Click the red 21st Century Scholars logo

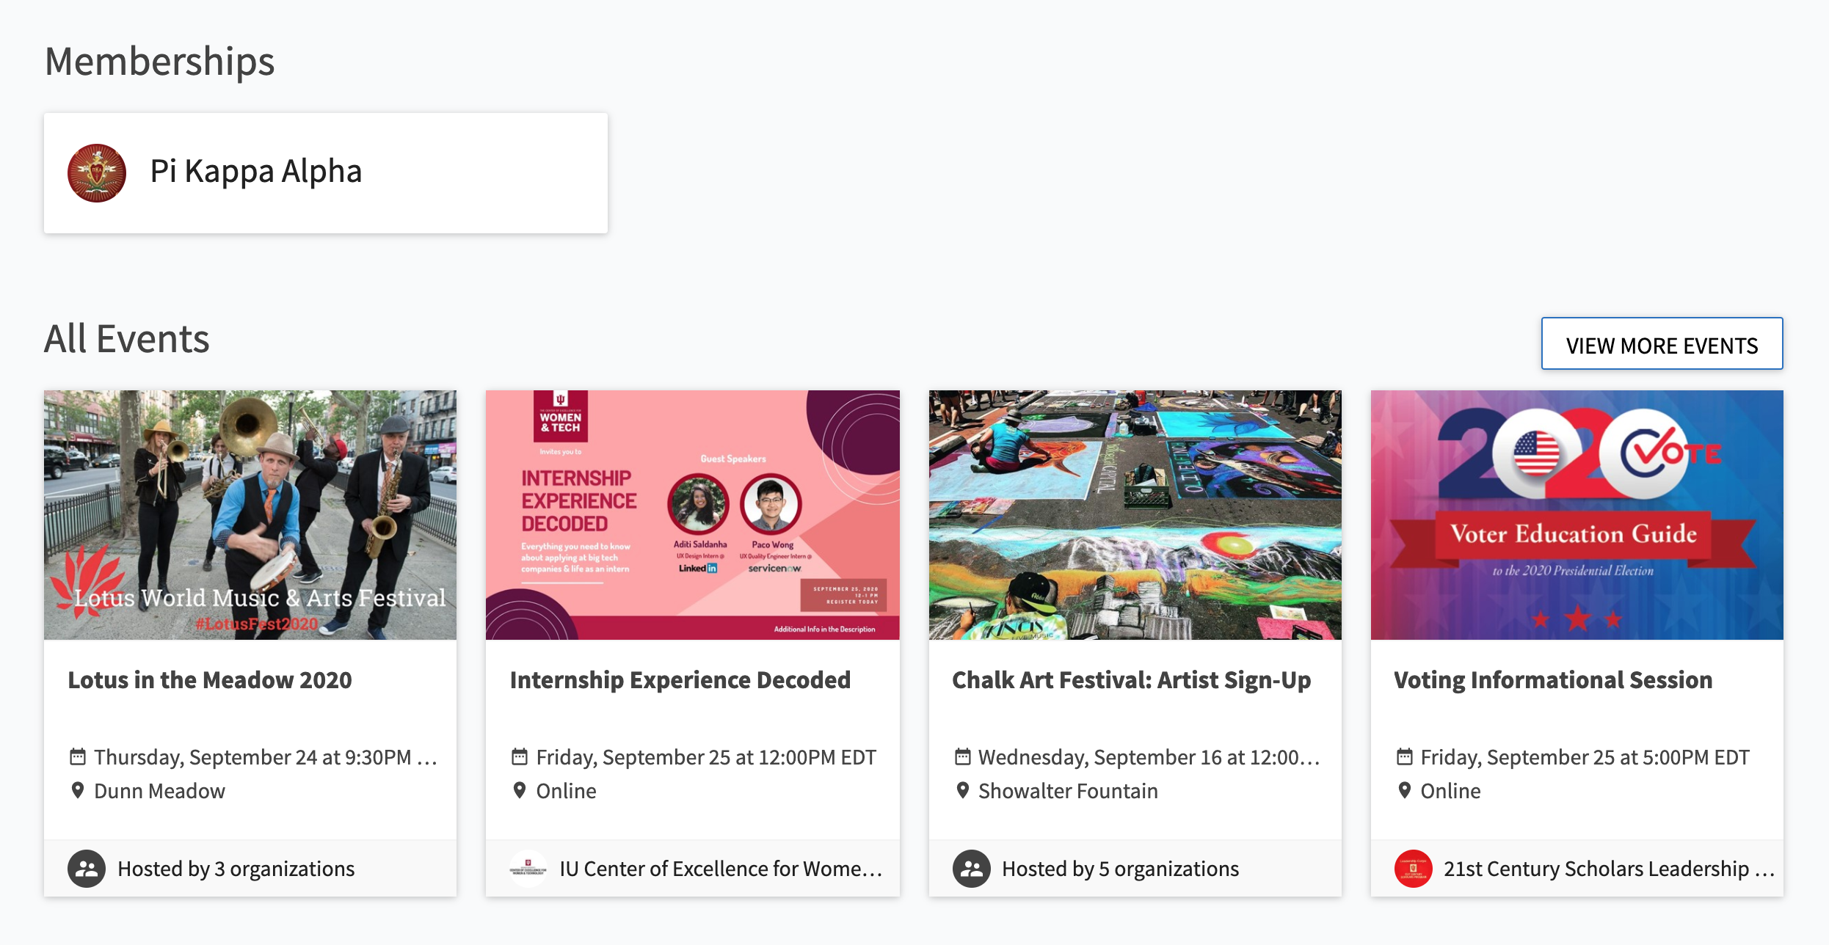[1414, 869]
